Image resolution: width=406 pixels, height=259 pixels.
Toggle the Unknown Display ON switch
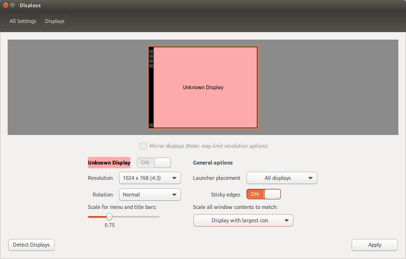pyautogui.click(x=154, y=163)
